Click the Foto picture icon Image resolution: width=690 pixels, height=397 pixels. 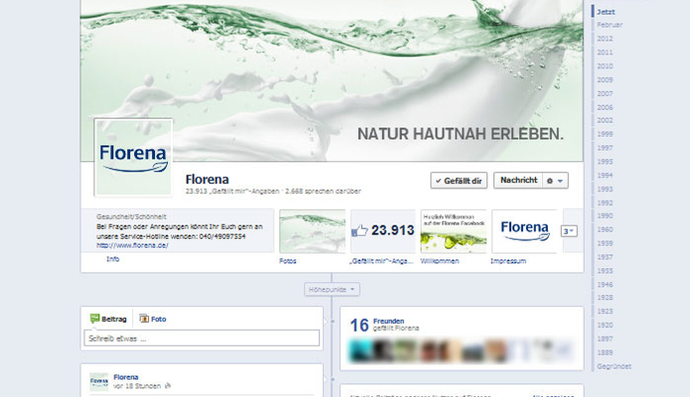144,319
